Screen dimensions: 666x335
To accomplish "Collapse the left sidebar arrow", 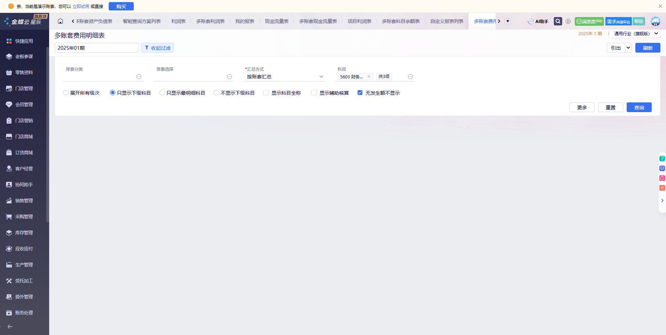I will click(10, 327).
